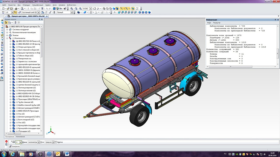Click the Undo arrow icon
This screenshot has height=157, width=280.
[47, 9]
